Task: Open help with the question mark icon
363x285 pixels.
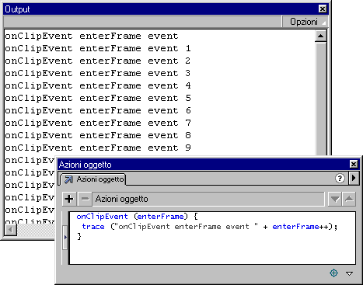Action: [340, 178]
